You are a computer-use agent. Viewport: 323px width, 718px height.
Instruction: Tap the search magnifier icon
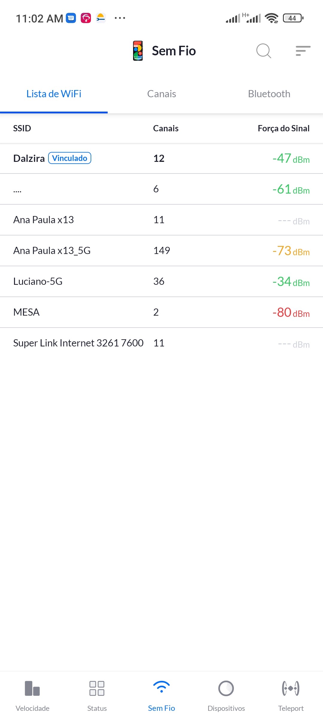(263, 51)
